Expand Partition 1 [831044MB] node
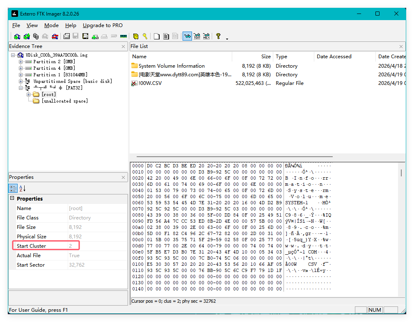The height and width of the screenshot is (322, 414). tap(21, 75)
